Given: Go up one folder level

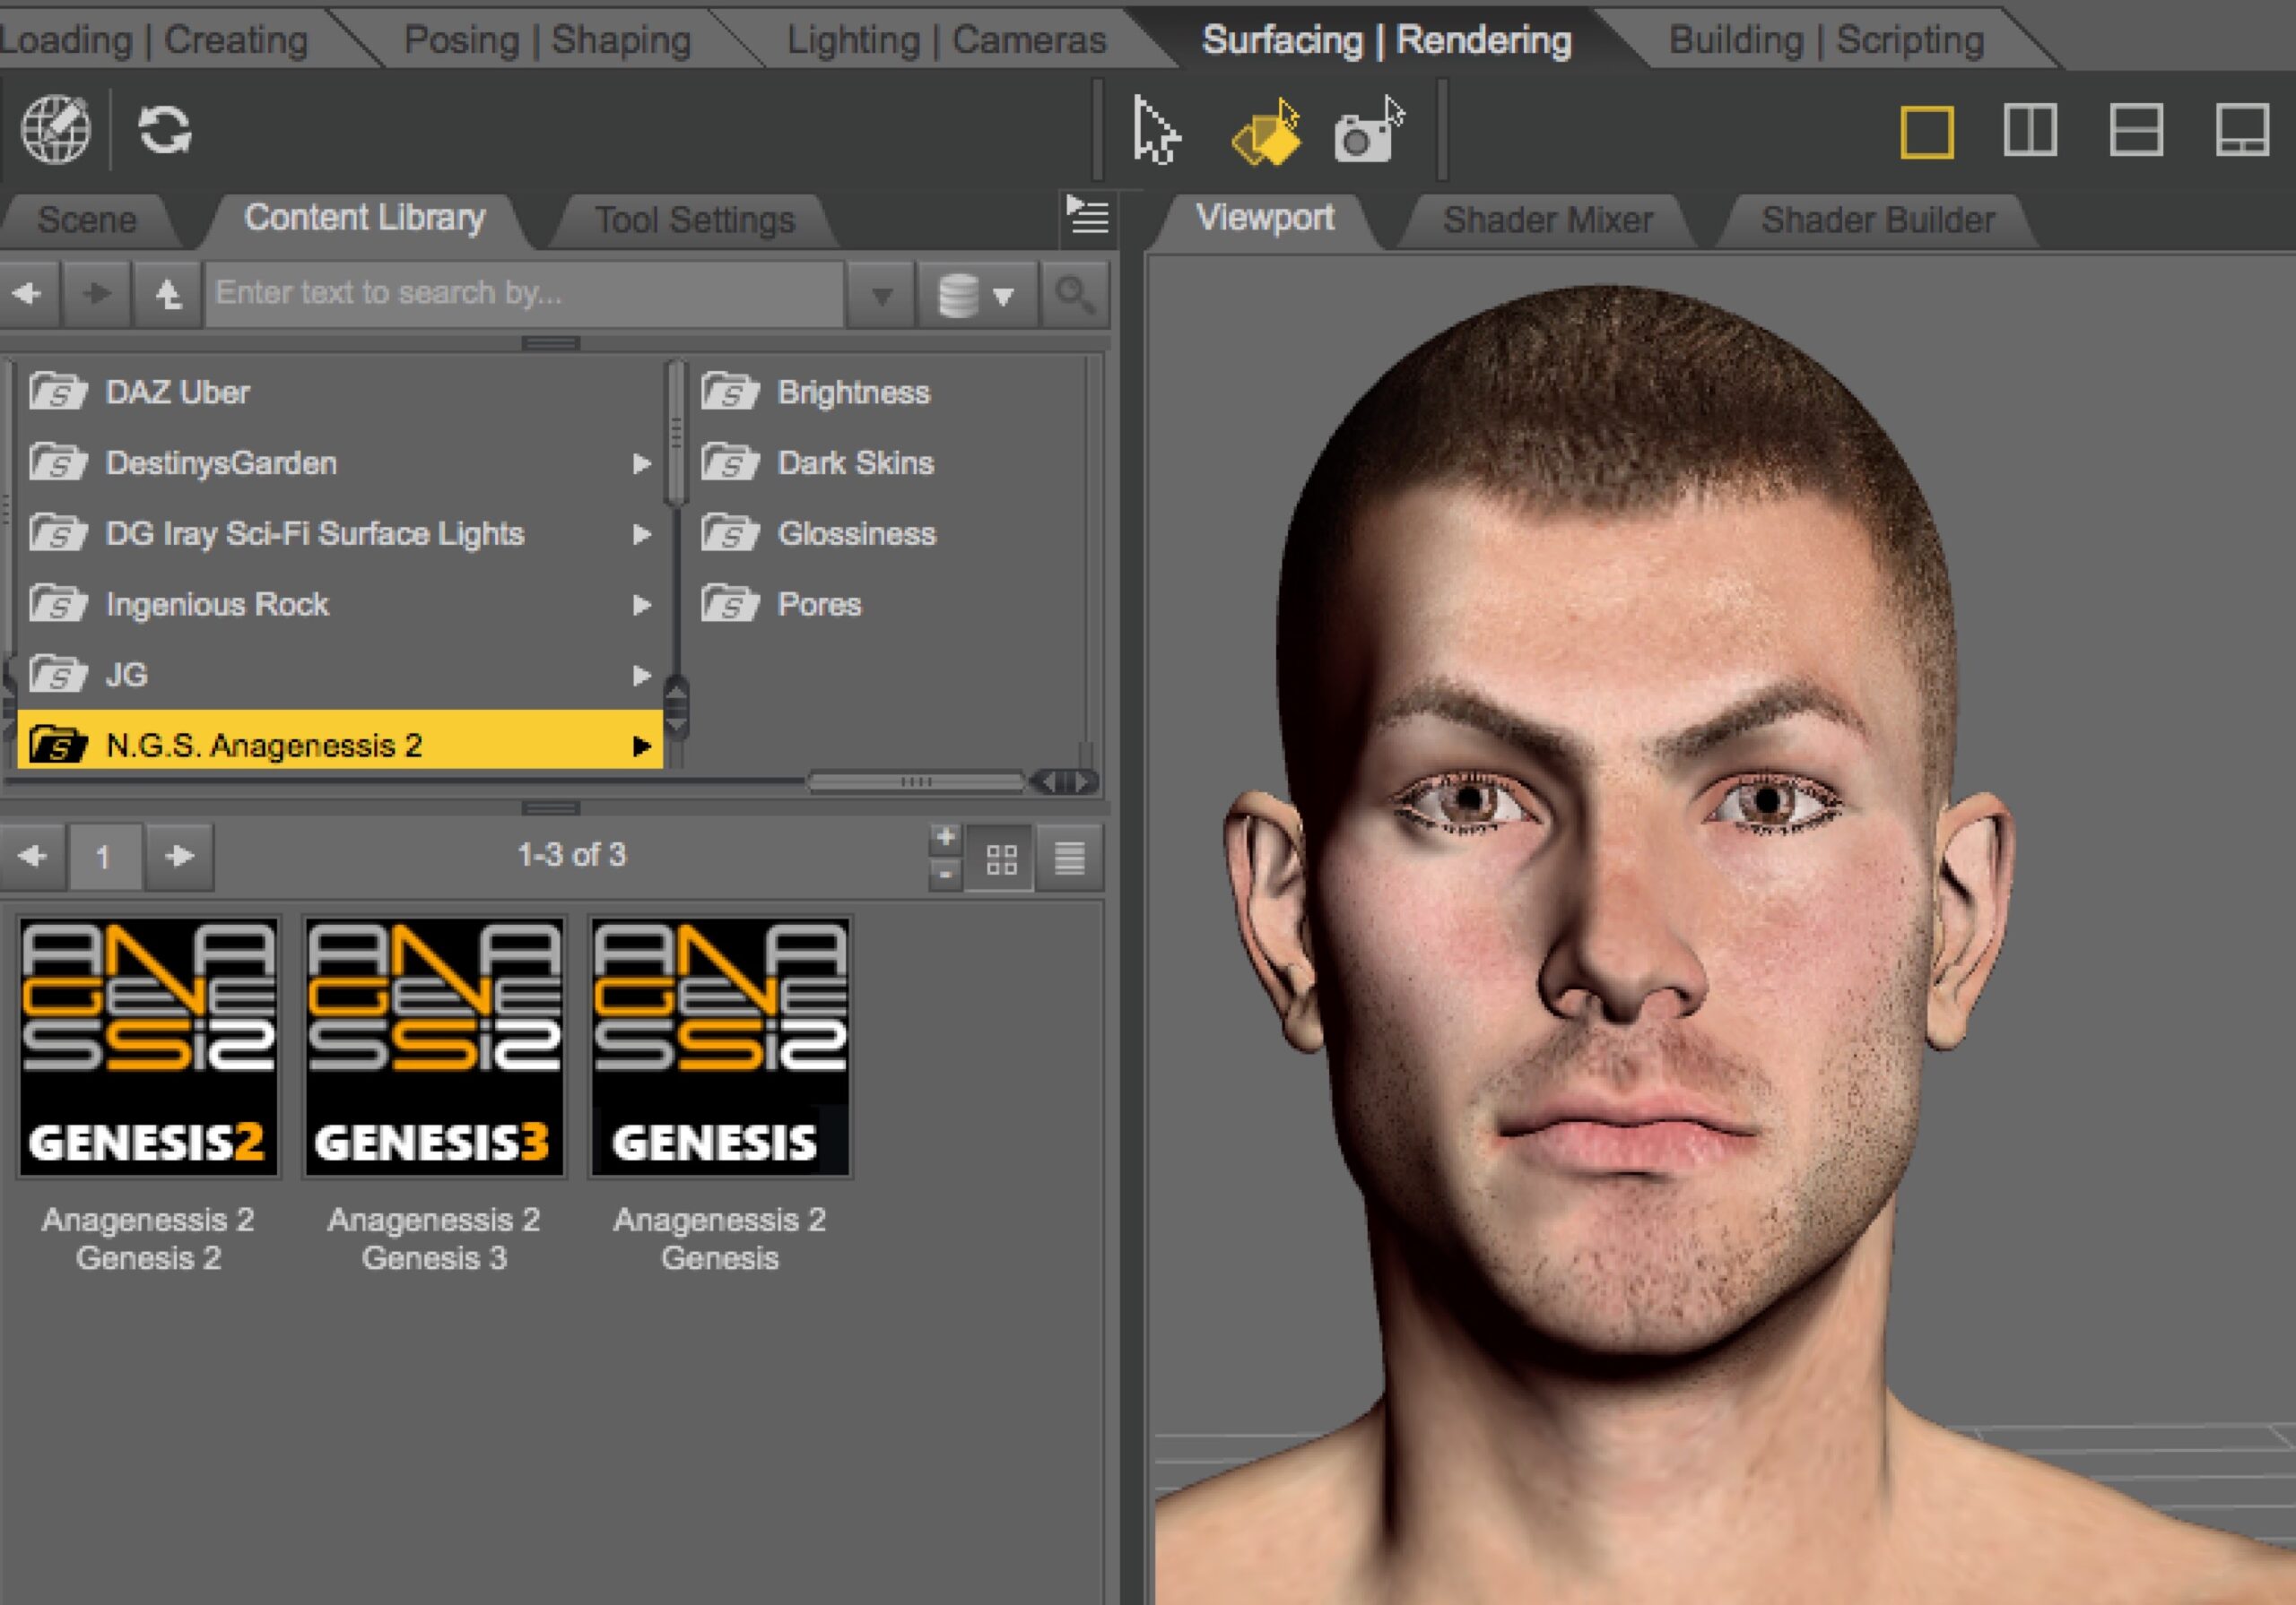Looking at the screenshot, I should tap(167, 294).
